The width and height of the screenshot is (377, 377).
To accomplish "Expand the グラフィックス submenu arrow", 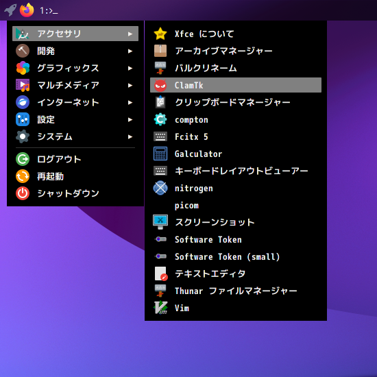I will click(x=130, y=69).
